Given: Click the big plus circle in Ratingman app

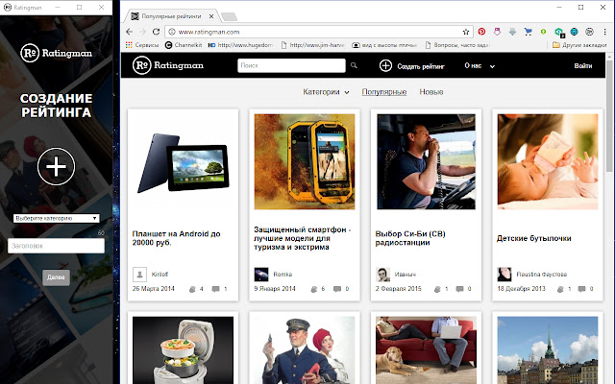Looking at the screenshot, I should [56, 166].
